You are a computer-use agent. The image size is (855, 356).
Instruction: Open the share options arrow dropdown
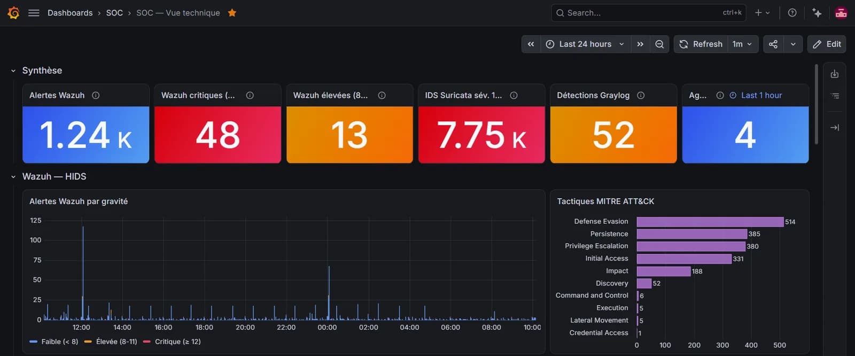[x=793, y=44]
